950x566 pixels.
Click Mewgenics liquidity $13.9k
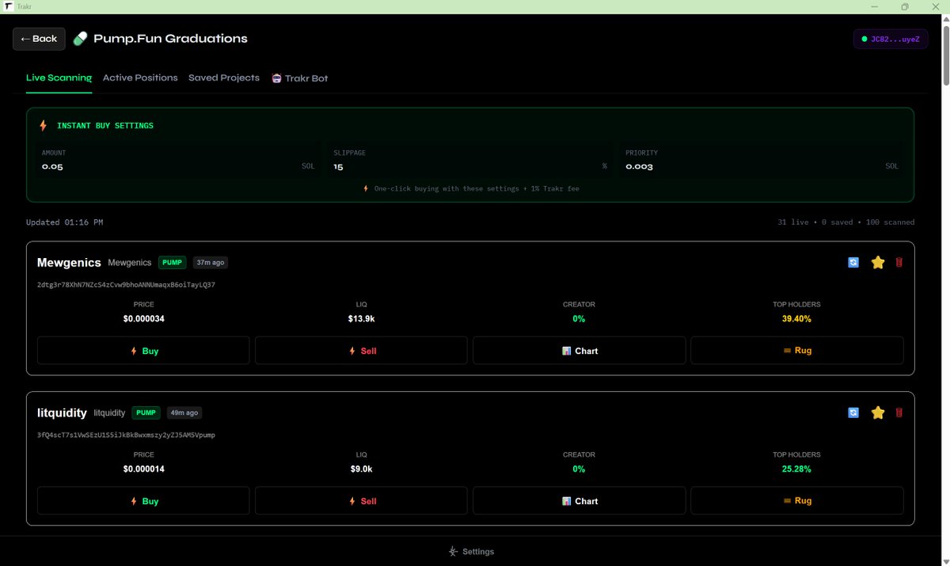tap(361, 319)
